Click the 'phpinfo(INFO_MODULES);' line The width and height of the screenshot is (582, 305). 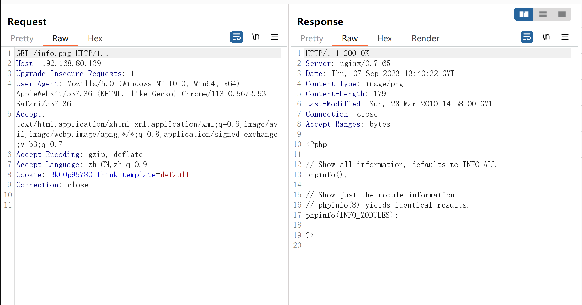(x=352, y=215)
